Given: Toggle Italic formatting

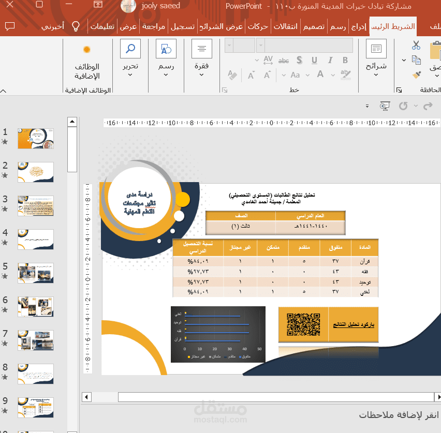Looking at the screenshot, I should pyautogui.click(x=330, y=60).
